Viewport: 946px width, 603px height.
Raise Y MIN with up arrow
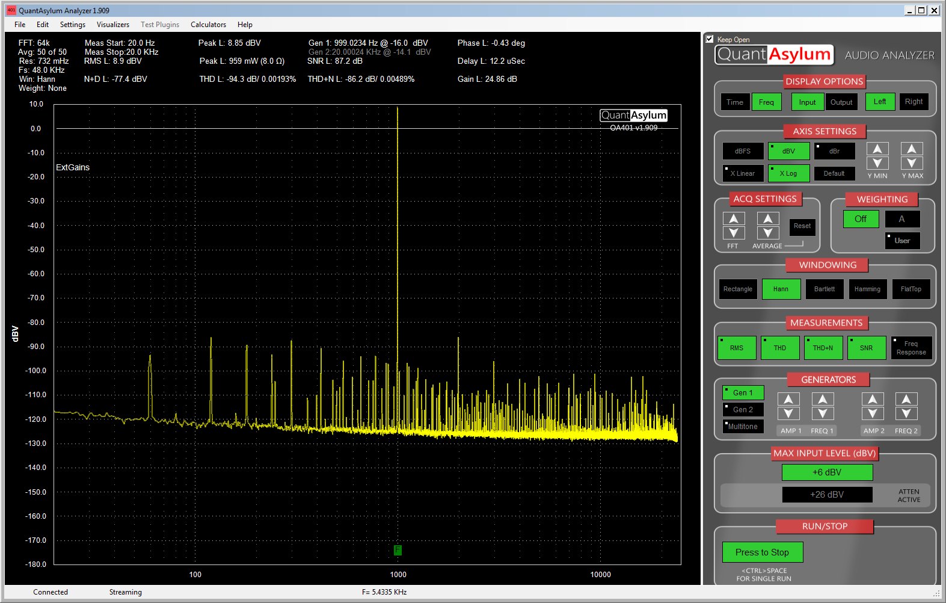[877, 149]
